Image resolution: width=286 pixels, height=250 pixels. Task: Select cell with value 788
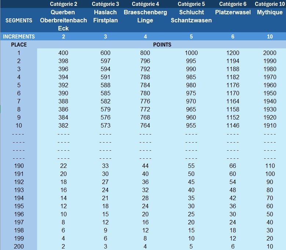coord(145,77)
